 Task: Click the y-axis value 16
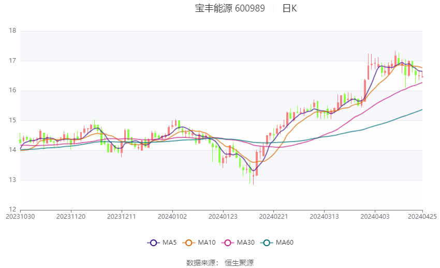[12, 90]
